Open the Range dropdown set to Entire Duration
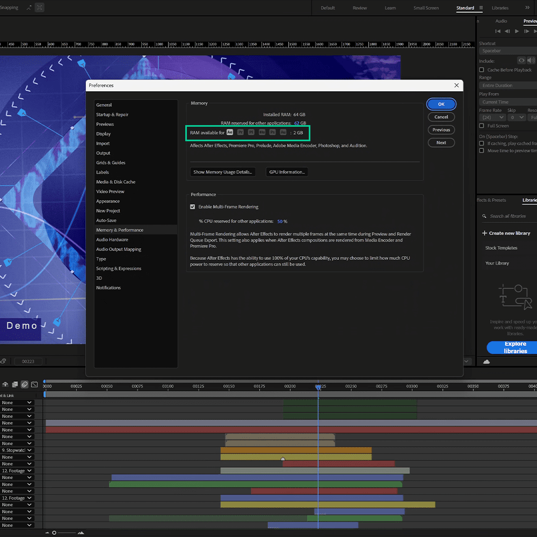The image size is (537, 537). [x=507, y=85]
